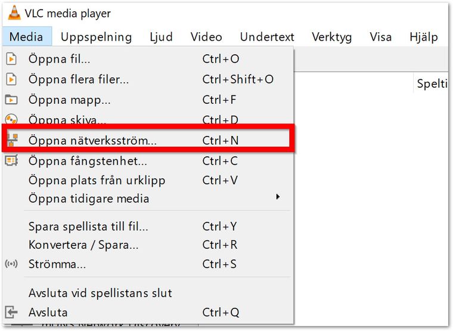The width and height of the screenshot is (453, 331).
Task: Open the Uppspelning menu
Action: tap(96, 37)
